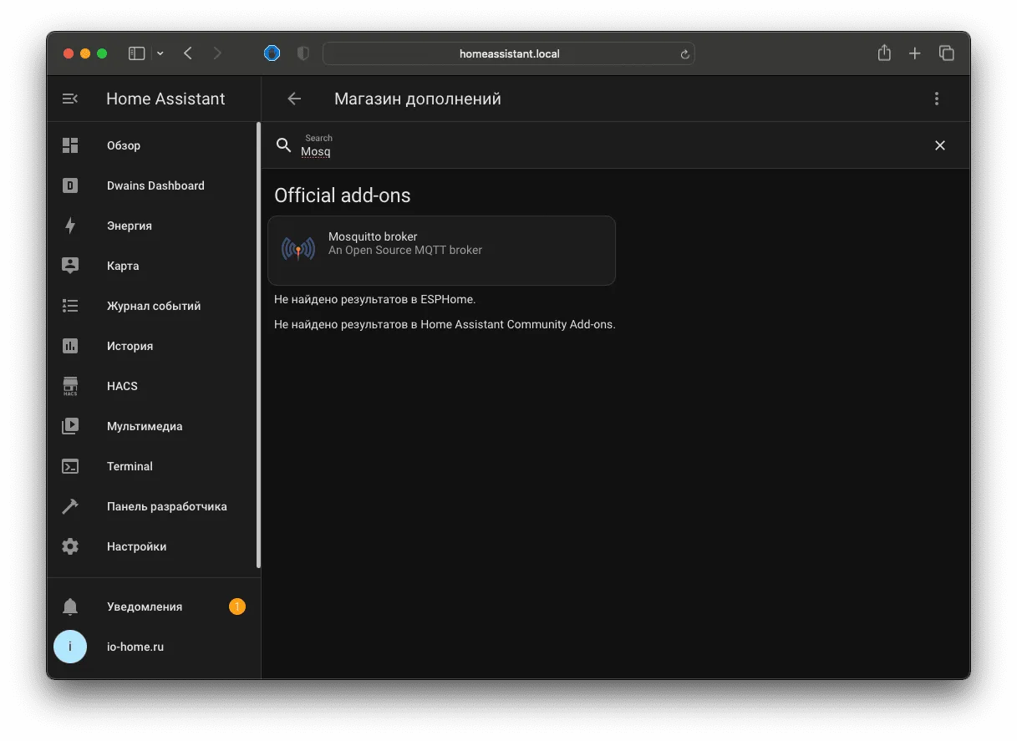Go back with the add-on store arrow
1017x741 pixels.
(x=294, y=99)
